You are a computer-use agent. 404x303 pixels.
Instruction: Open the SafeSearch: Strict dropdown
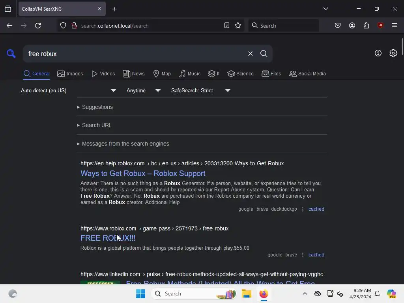point(201,90)
